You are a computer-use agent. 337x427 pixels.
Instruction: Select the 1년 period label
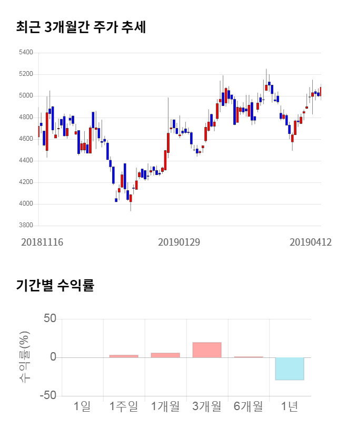point(290,406)
